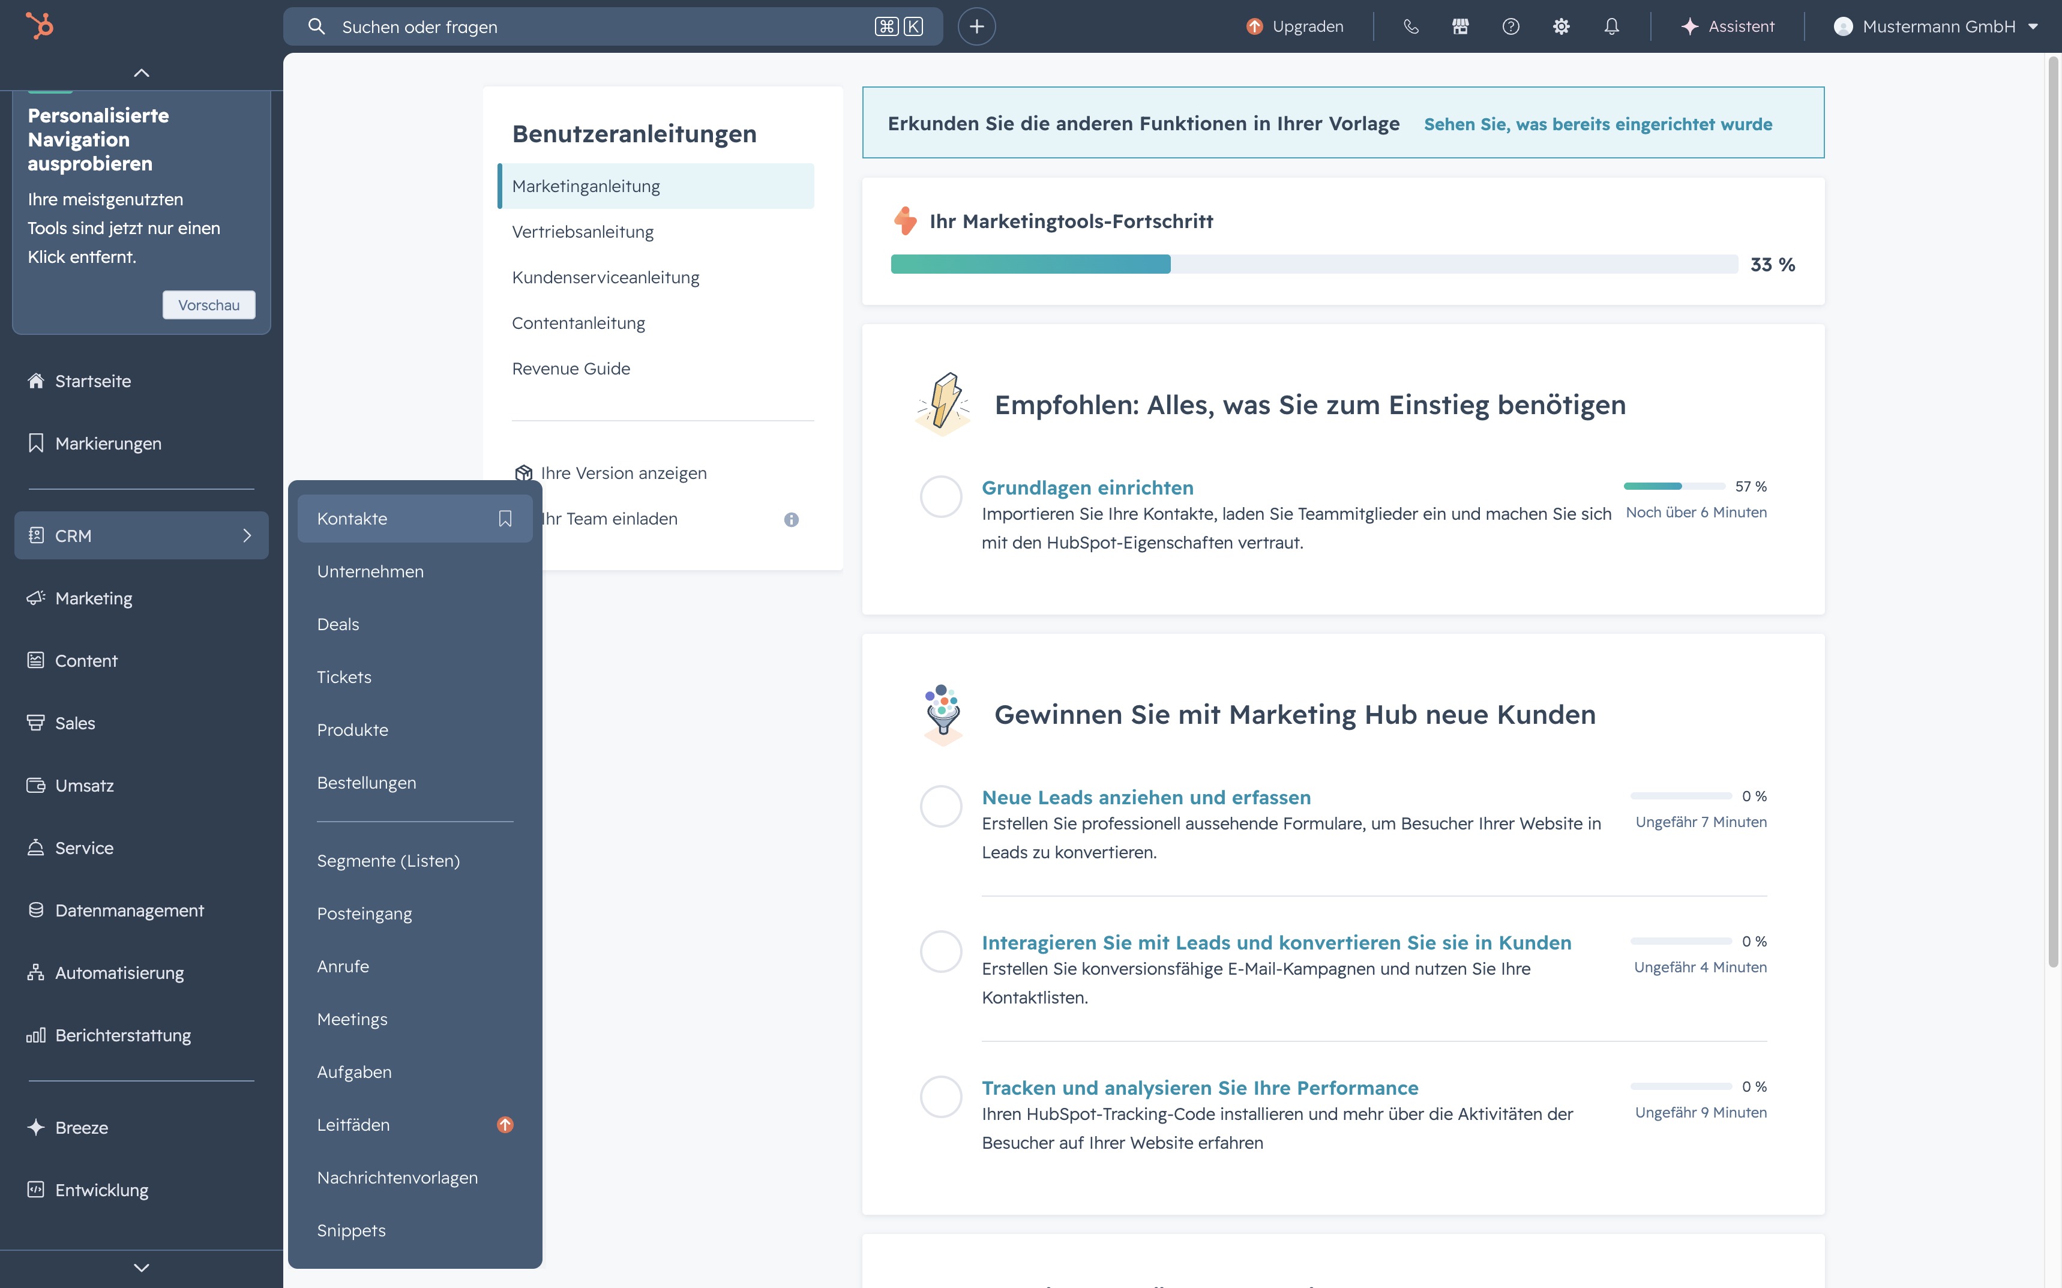Expand the CRM menu chevron
The height and width of the screenshot is (1288, 2062).
tap(247, 535)
